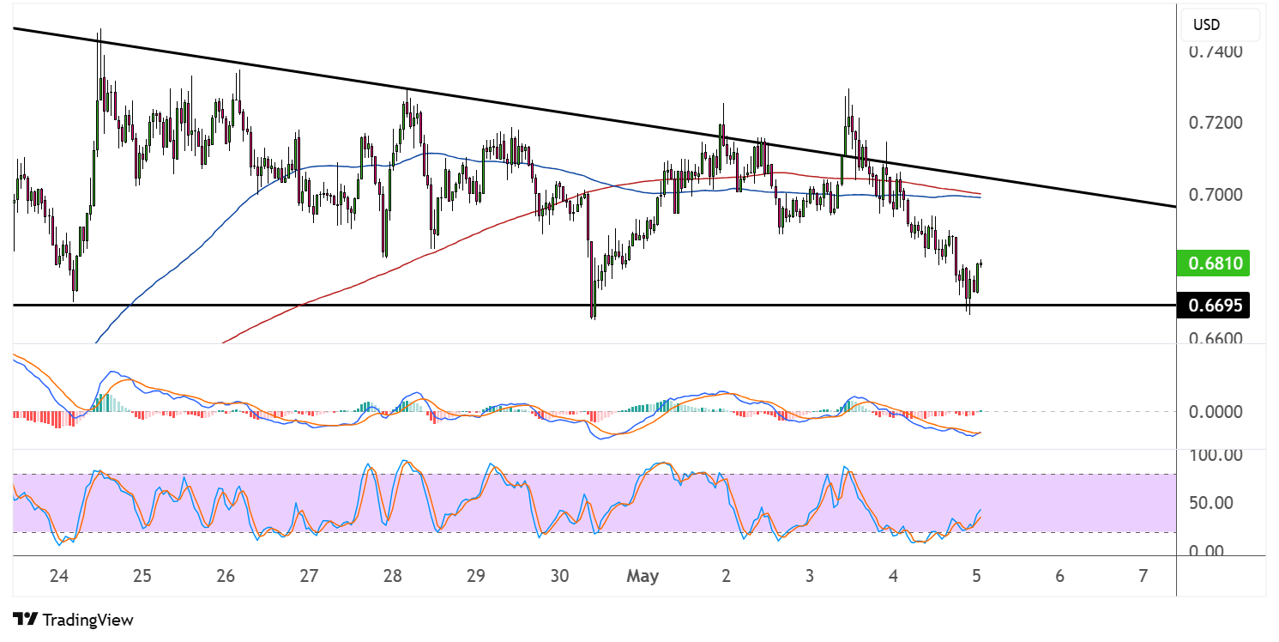Click the stochastic 100.00 axis label

point(1215,455)
